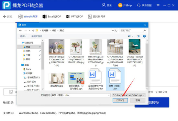This screenshot has height=121, width=178.
Task: Click the blue help question icon
Action: (x=144, y=36)
